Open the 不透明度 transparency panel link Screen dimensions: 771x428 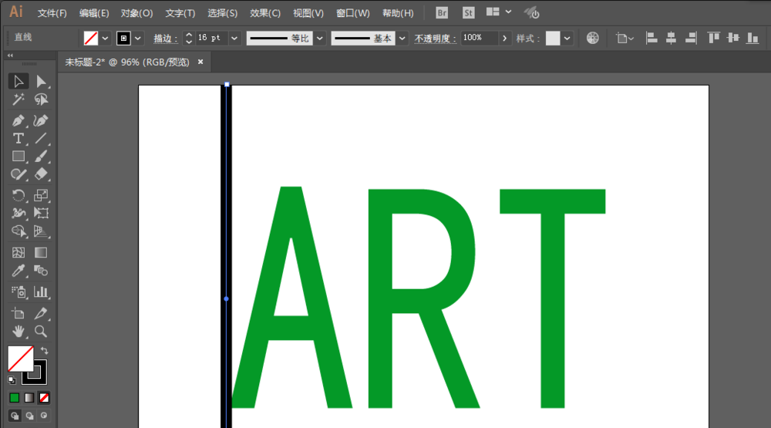point(435,39)
